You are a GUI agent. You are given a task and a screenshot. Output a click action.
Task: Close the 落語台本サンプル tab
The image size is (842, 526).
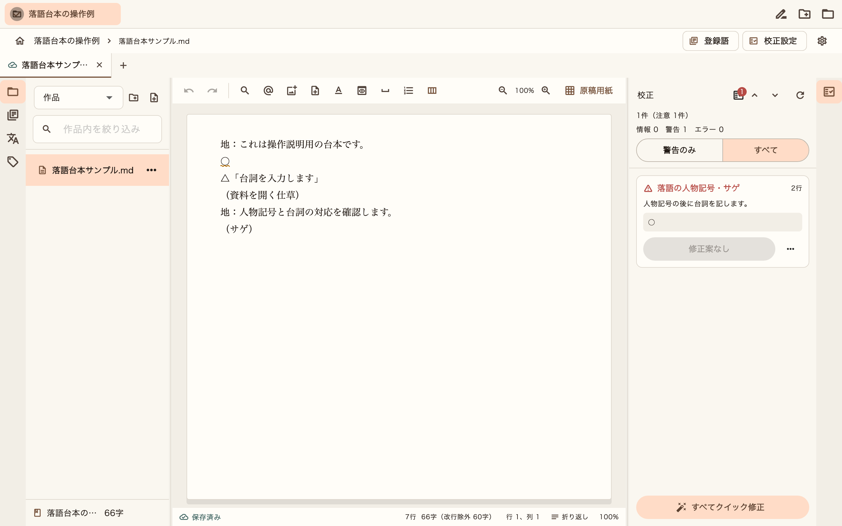[x=99, y=65]
